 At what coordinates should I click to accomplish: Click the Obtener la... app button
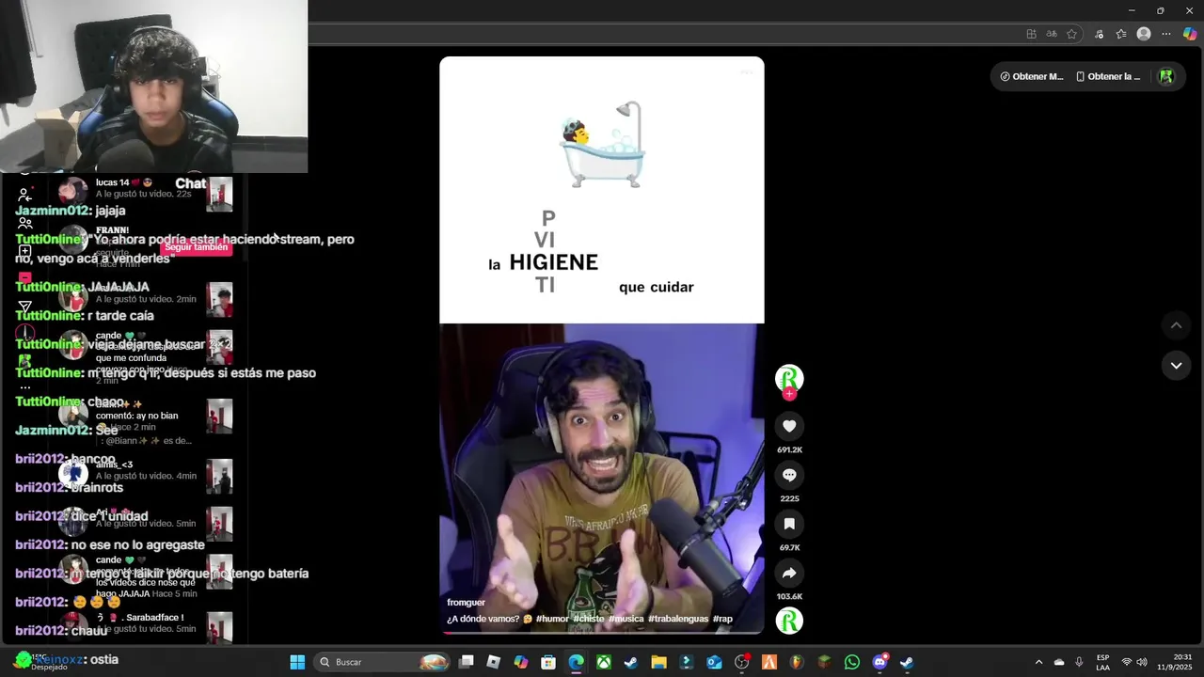[x=1108, y=77]
